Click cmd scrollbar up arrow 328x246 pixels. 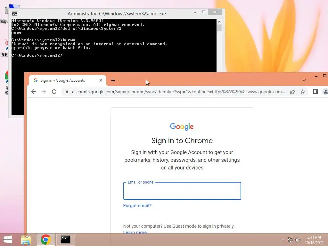click(219, 22)
